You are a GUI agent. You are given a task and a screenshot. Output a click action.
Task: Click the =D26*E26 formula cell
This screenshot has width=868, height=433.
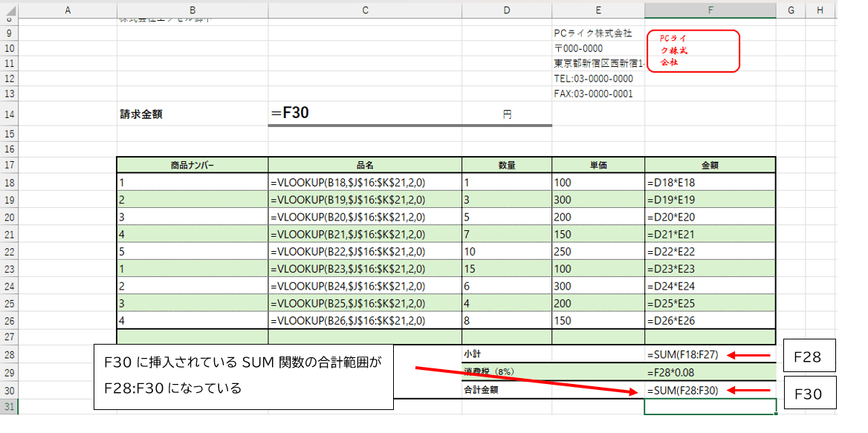tap(710, 320)
